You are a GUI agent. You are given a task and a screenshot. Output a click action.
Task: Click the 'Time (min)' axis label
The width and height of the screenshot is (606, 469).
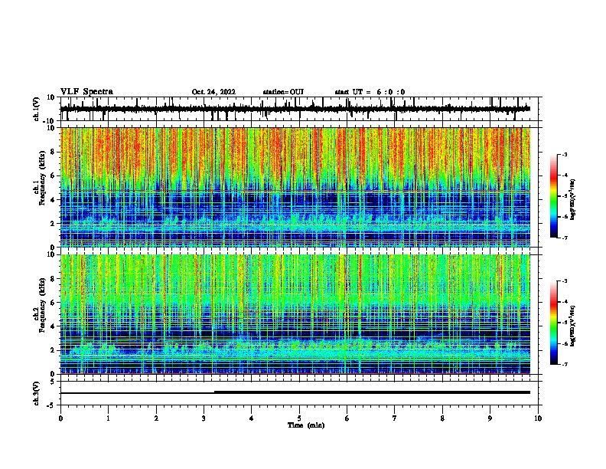pyautogui.click(x=306, y=425)
